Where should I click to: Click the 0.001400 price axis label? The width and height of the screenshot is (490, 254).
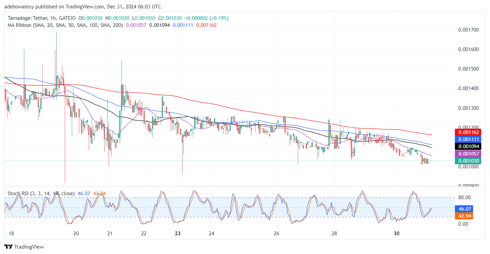pyautogui.click(x=468, y=88)
